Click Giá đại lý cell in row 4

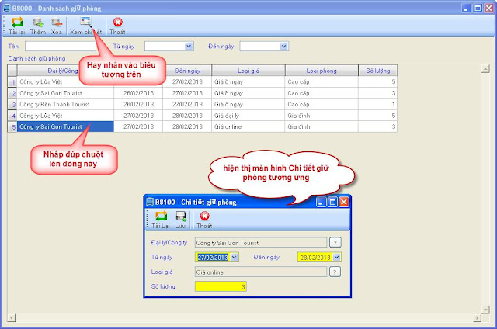(x=248, y=116)
